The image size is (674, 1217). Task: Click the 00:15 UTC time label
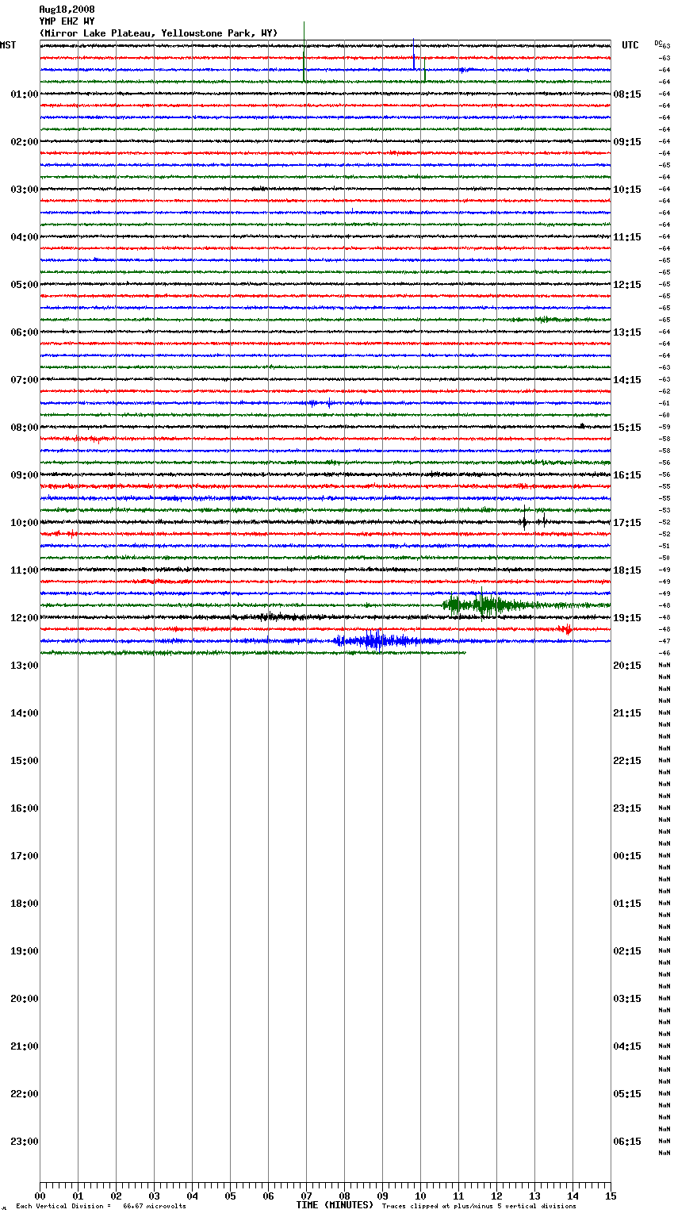(627, 856)
